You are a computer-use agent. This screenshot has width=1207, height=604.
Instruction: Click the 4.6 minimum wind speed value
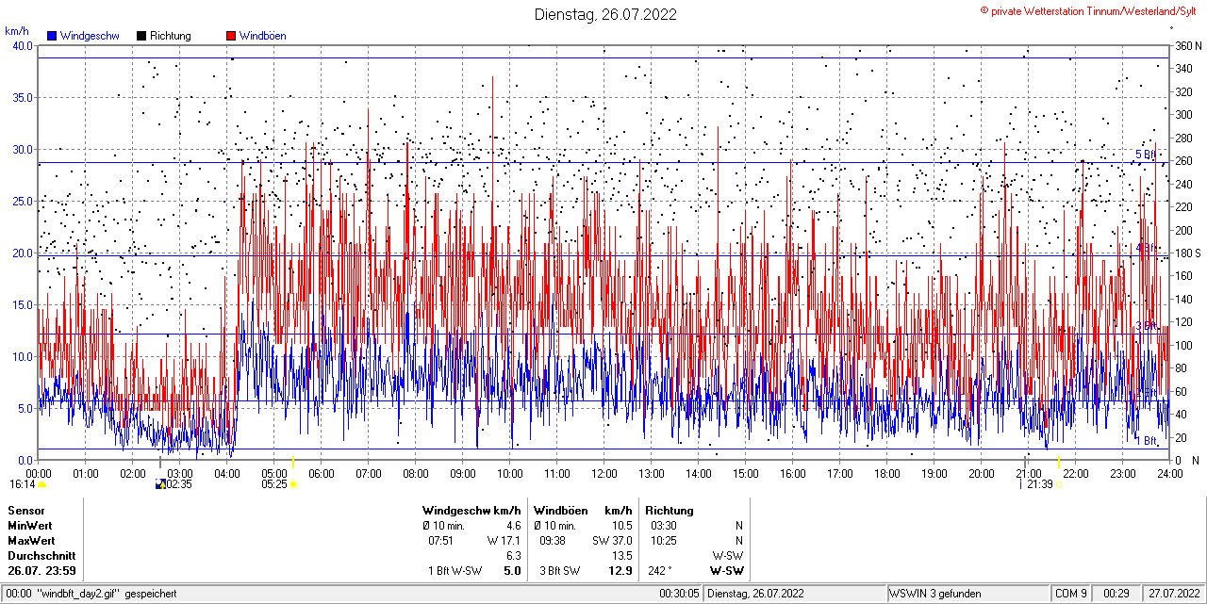[x=514, y=526]
